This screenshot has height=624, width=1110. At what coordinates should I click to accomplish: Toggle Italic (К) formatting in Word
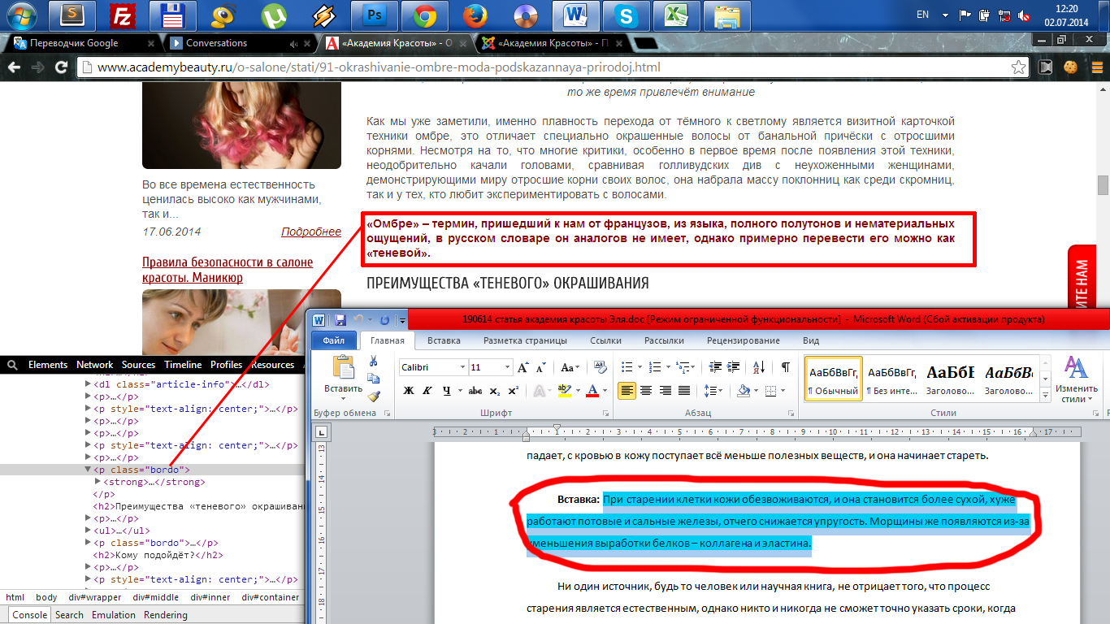click(426, 391)
